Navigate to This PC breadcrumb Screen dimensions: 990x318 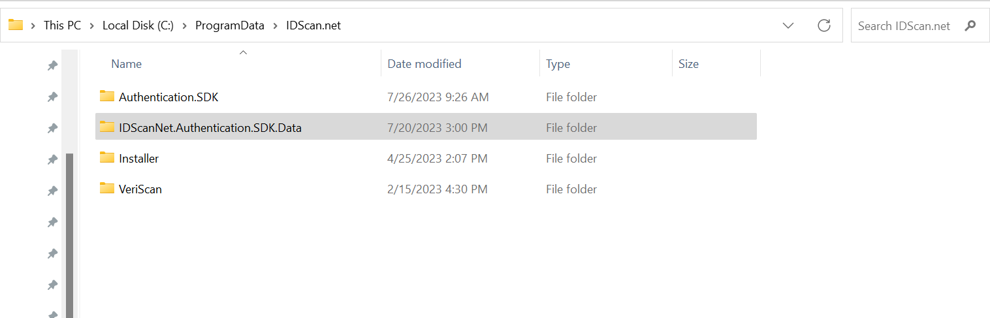[x=63, y=26]
